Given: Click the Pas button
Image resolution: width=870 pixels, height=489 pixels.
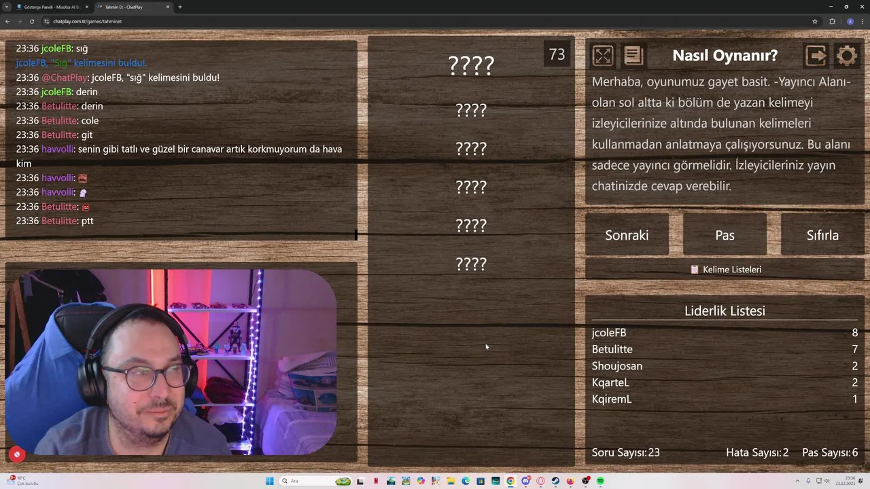Looking at the screenshot, I should [x=725, y=235].
